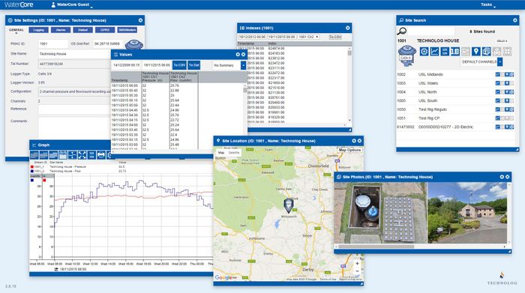The width and height of the screenshot is (525, 293).
Task: Click print icon in Graph toolbar
Action: click(101, 155)
